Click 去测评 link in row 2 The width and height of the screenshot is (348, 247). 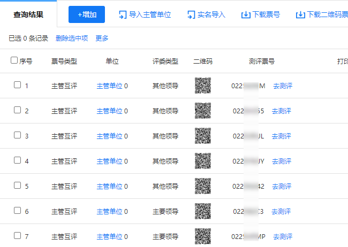pos(282,111)
